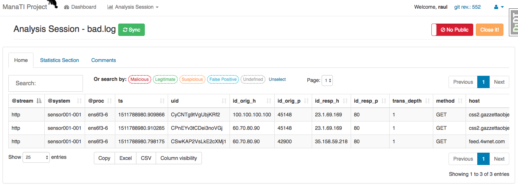The height and width of the screenshot is (190, 518).
Task: Open the Page number dropdown
Action: point(327,80)
